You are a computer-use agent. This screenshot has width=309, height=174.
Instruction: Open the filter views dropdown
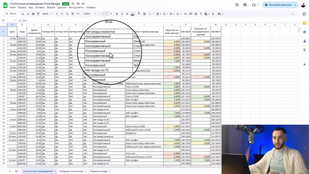point(207,14)
